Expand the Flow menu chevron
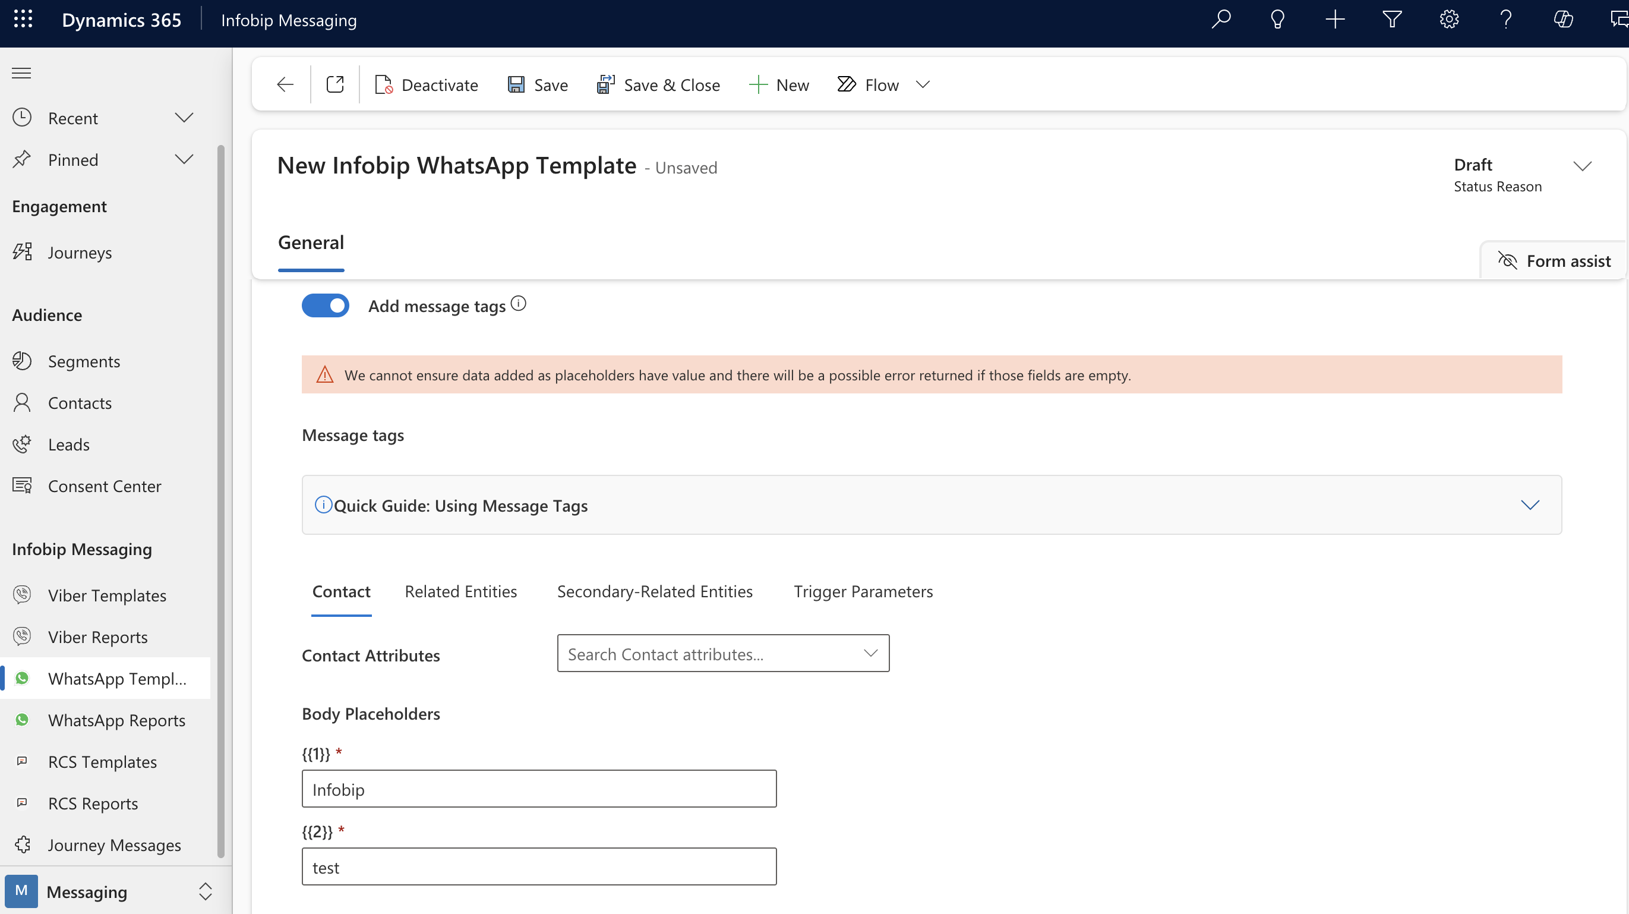 tap(923, 85)
